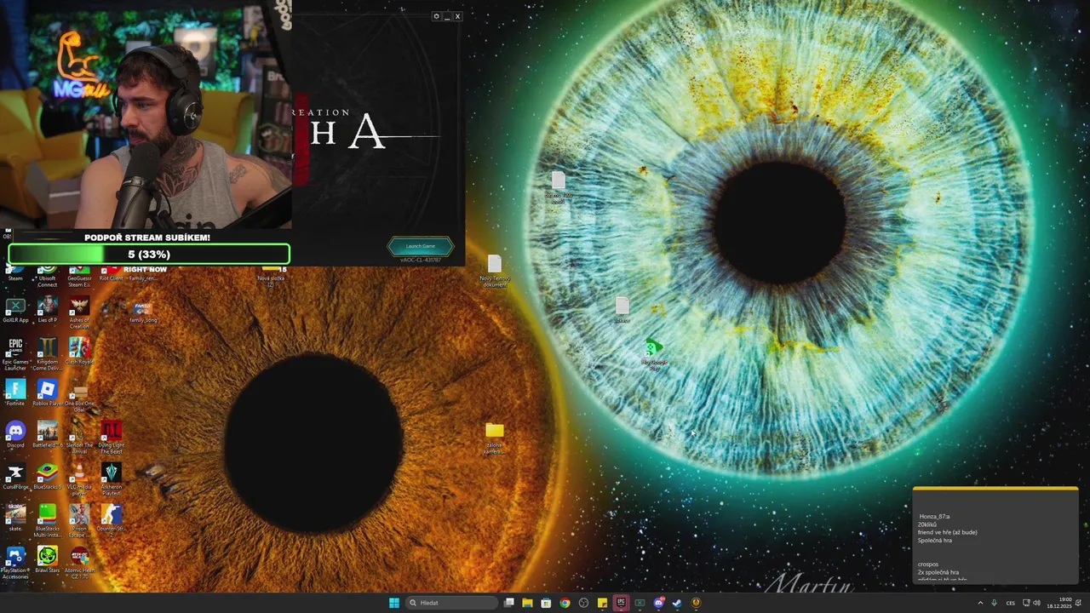Image resolution: width=1090 pixels, height=613 pixels.
Task: Open Steam from the taskbar
Action: [x=677, y=603]
